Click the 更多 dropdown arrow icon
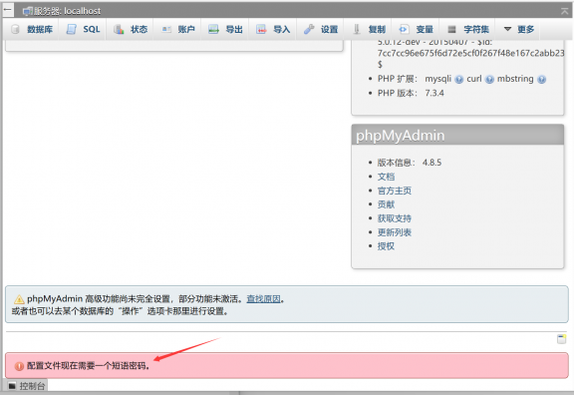 (507, 29)
